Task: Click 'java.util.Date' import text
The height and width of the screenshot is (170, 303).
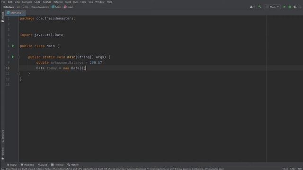Action: [x=49, y=35]
